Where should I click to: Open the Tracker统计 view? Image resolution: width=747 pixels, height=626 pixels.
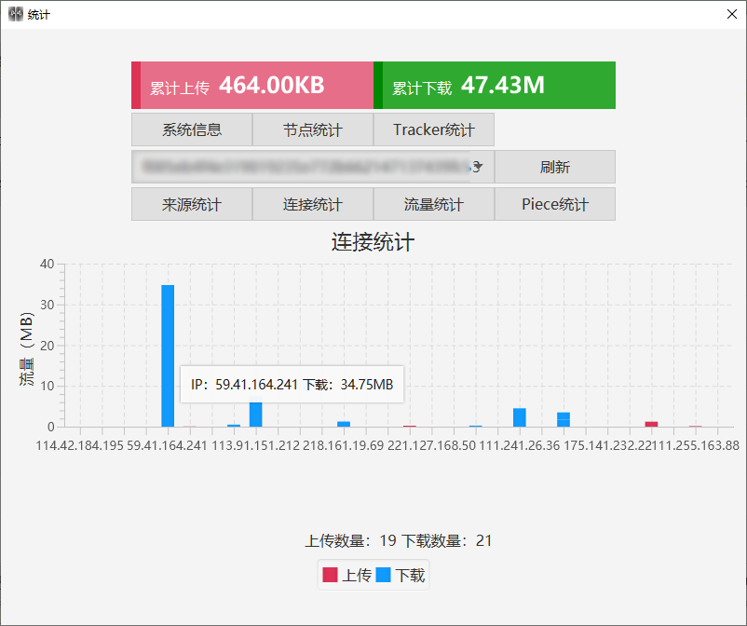coord(434,129)
